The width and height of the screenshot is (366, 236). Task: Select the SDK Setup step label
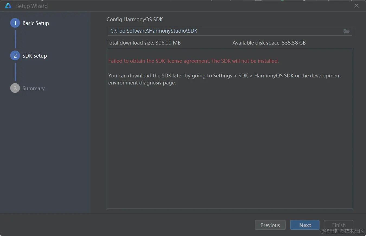click(x=35, y=56)
